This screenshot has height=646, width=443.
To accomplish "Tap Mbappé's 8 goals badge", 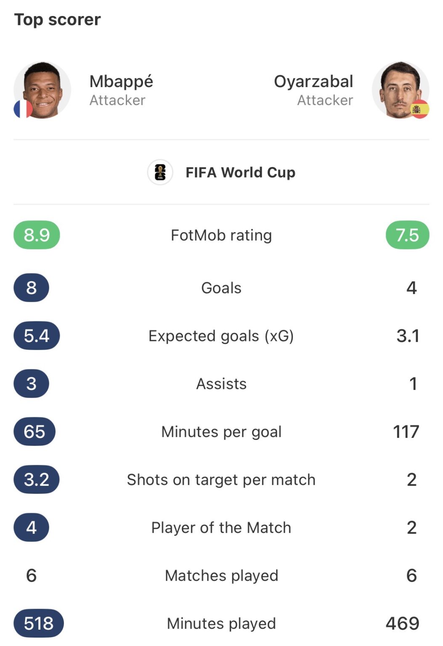I will point(31,288).
